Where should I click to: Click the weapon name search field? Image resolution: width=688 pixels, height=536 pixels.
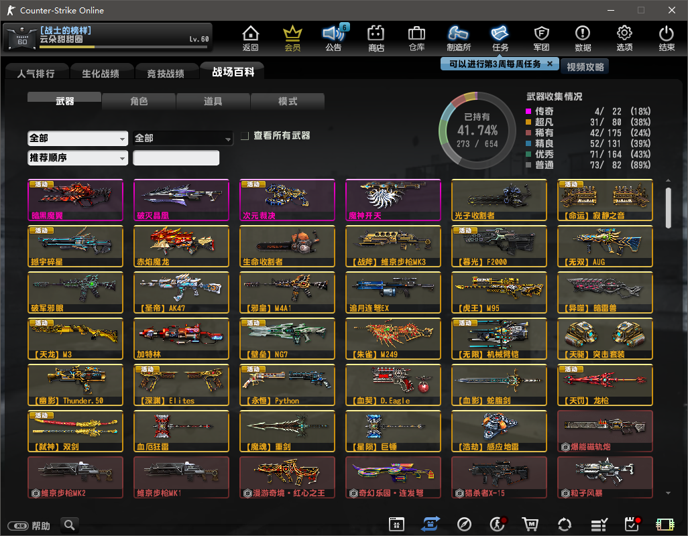[176, 157]
